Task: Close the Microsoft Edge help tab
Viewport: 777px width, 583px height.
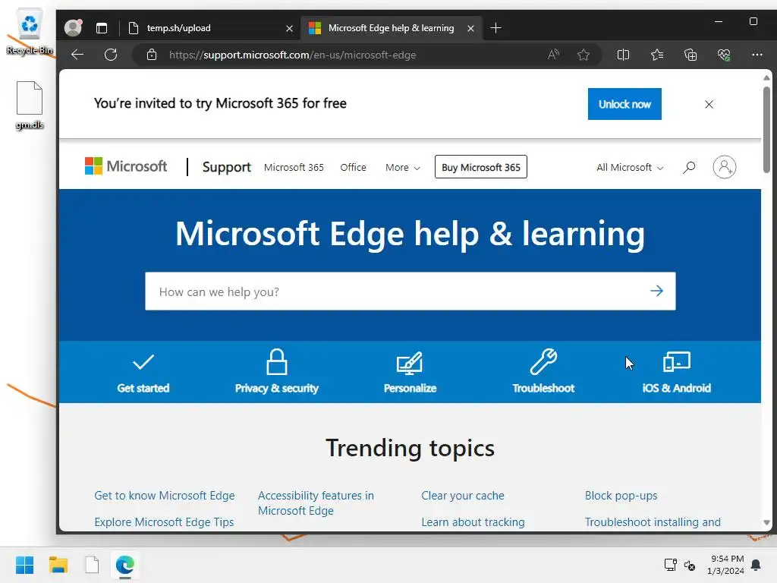Action: pyautogui.click(x=470, y=28)
